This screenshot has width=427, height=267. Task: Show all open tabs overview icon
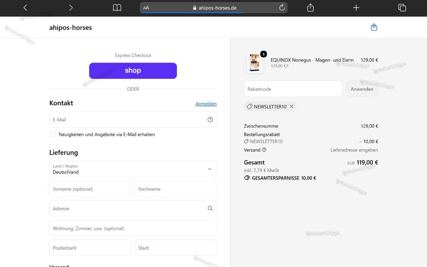pos(402,8)
